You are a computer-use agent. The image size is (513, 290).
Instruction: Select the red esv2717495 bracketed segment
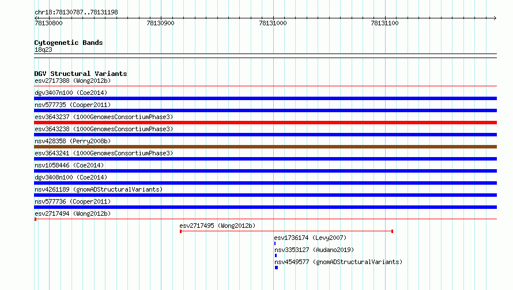[x=286, y=231]
